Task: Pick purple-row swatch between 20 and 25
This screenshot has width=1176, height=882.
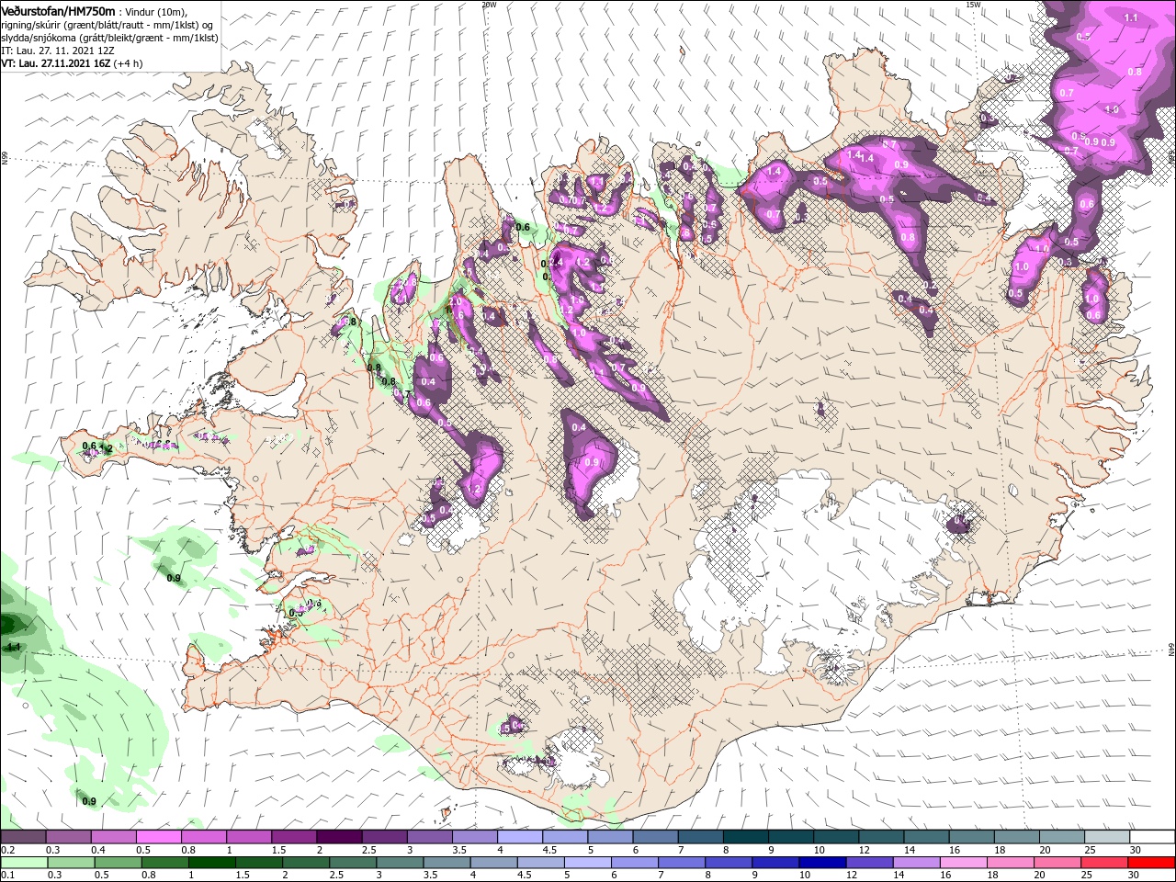Action: click(x=1062, y=837)
